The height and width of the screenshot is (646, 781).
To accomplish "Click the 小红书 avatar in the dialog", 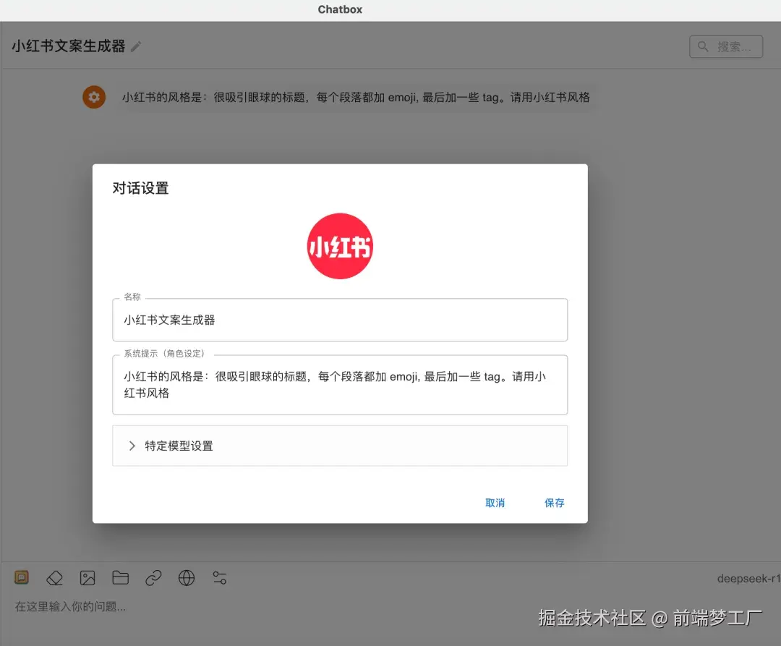I will (x=340, y=245).
